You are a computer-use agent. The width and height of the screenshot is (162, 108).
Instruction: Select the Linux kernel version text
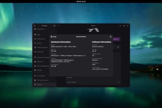pyautogui.click(x=100, y=69)
